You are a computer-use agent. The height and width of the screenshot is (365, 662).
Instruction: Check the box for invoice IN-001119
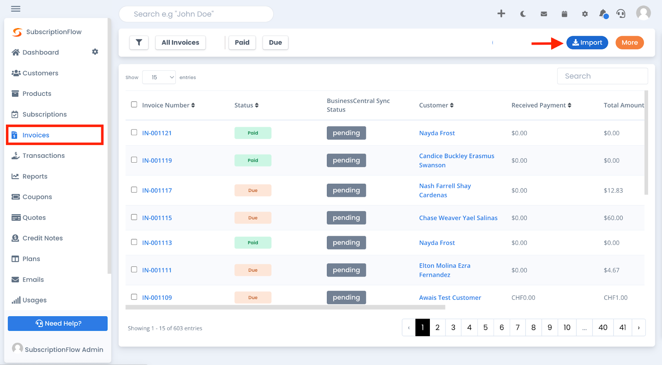[134, 159]
